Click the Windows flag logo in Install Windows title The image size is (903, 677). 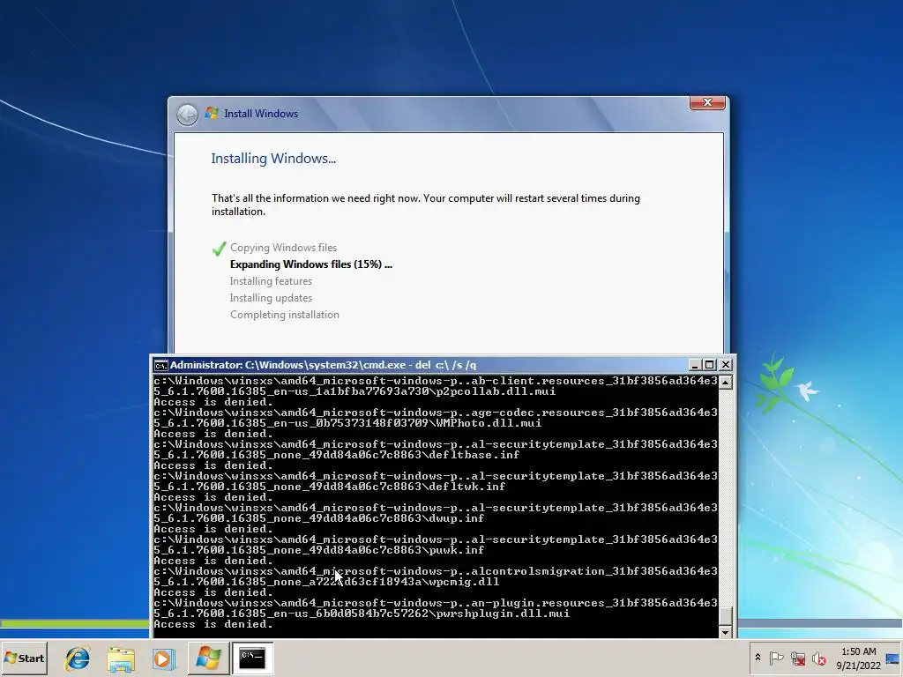212,114
